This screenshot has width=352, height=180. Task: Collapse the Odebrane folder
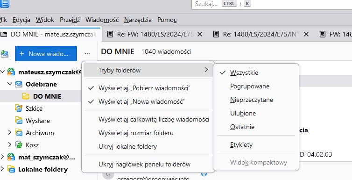click(x=10, y=84)
